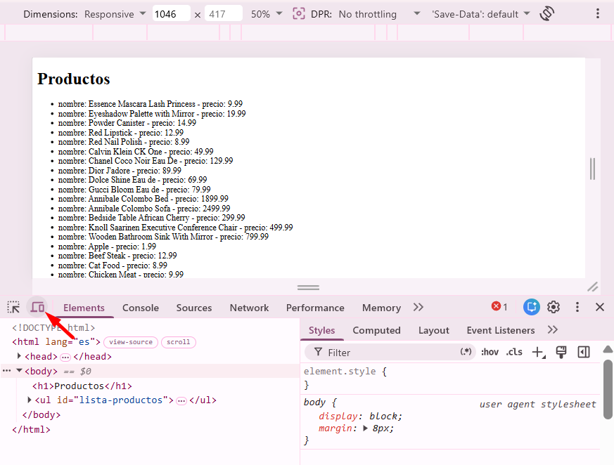Focus the Styles Filter field

(390, 353)
